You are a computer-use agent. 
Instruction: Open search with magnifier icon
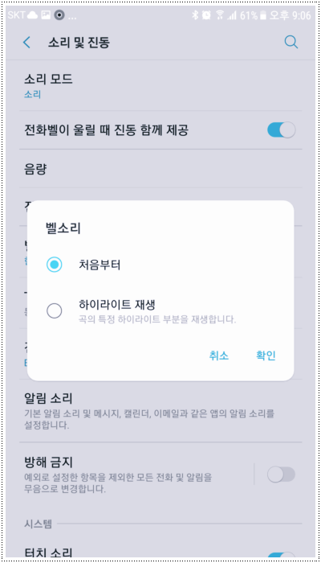coord(291,43)
